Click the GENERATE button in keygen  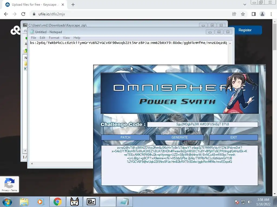click(180, 137)
